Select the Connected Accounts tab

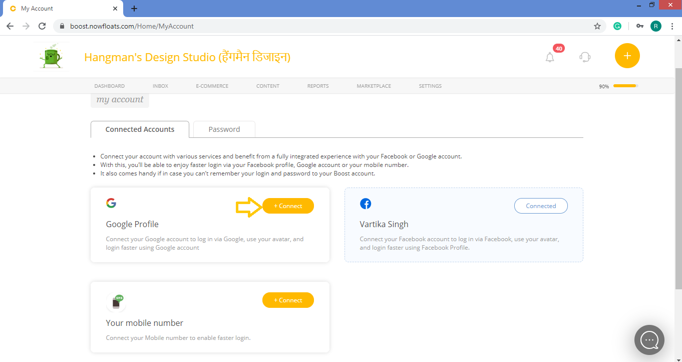(140, 129)
